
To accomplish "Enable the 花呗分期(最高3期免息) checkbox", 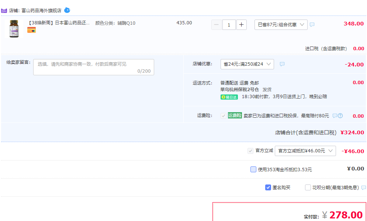I will 308,187.
